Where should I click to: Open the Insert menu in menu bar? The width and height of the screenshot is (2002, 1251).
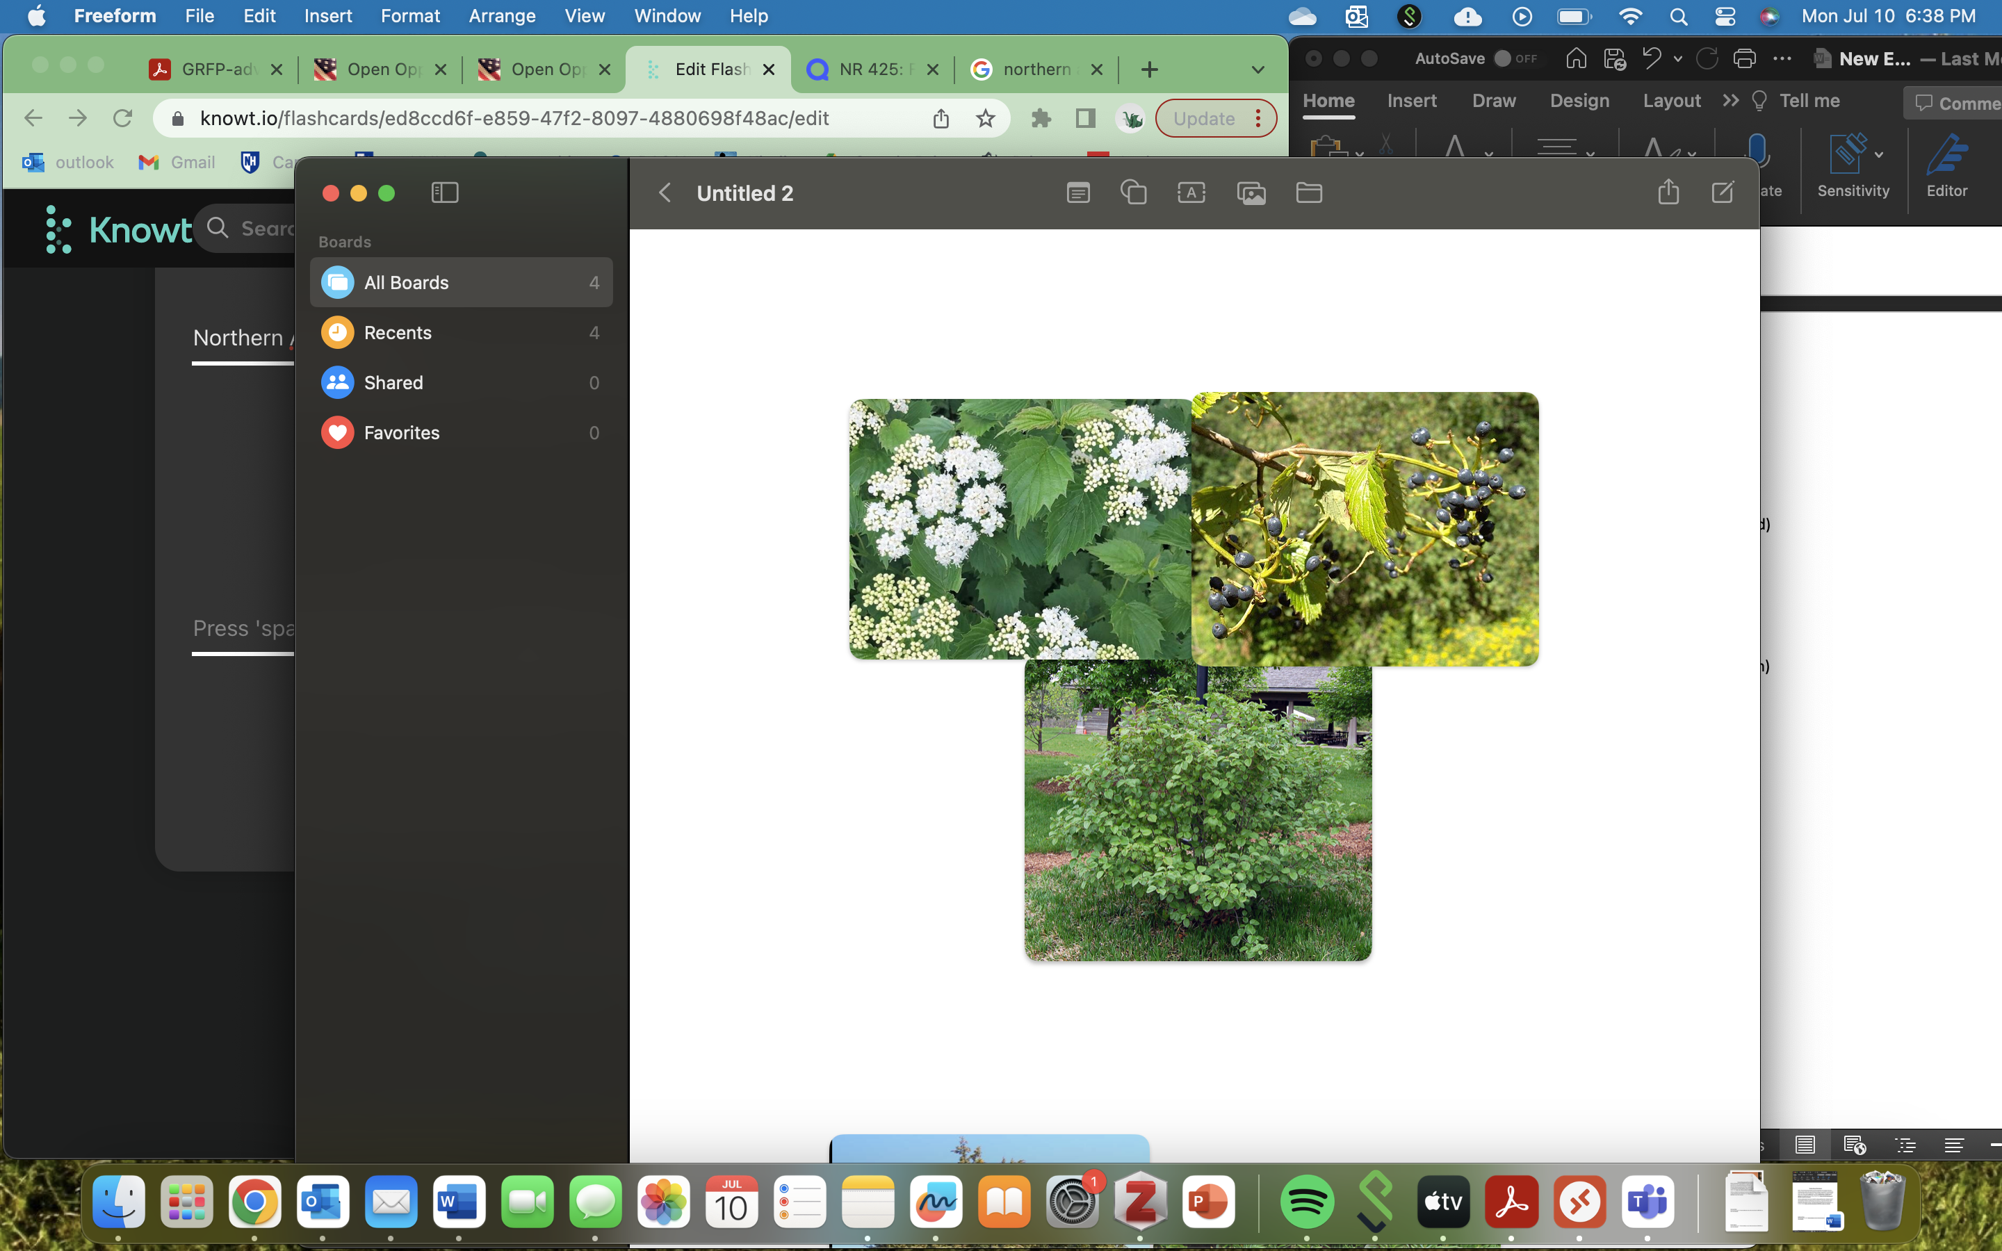(x=327, y=16)
